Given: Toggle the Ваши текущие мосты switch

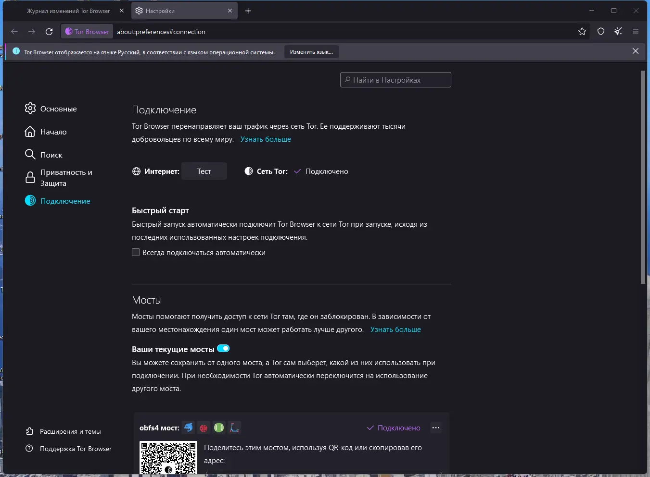Looking at the screenshot, I should (223, 348).
